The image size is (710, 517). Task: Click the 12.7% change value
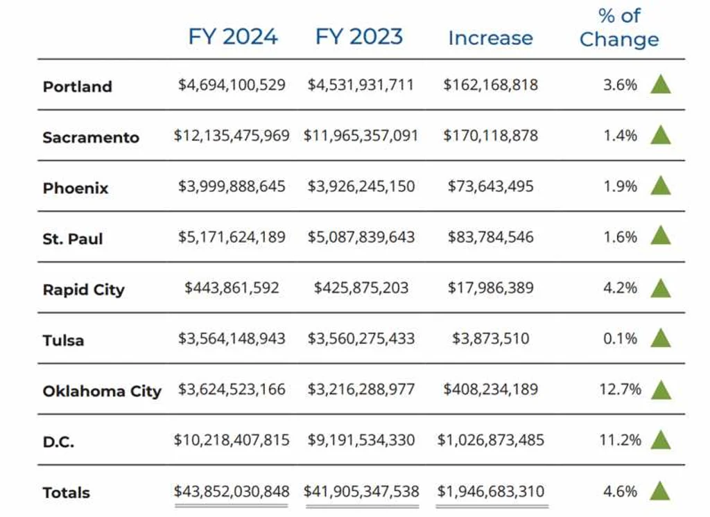click(620, 389)
